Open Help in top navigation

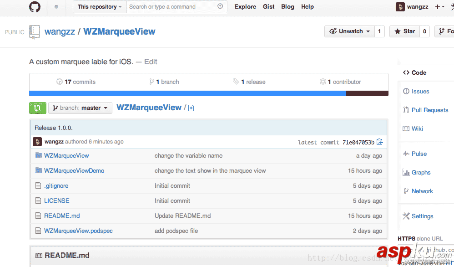pyautogui.click(x=308, y=6)
